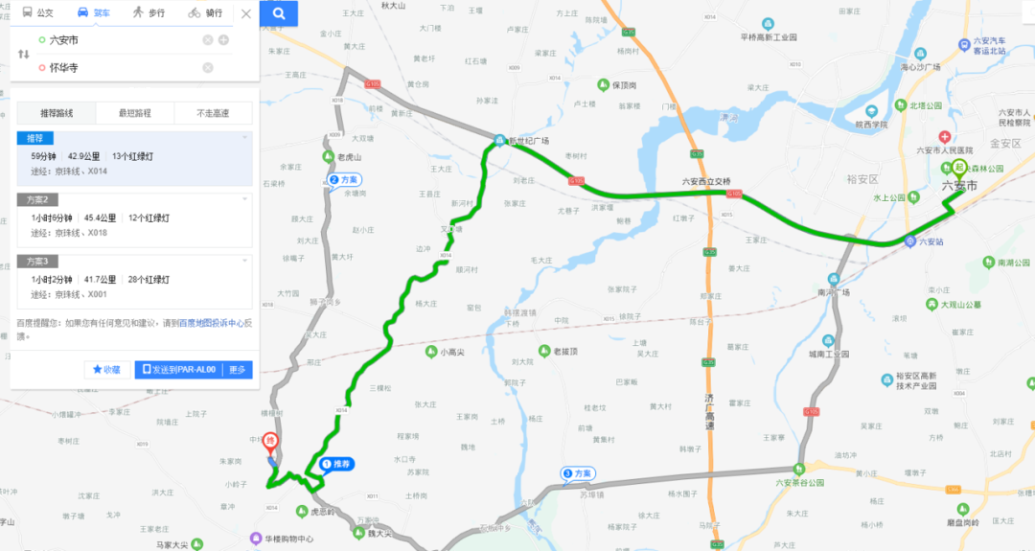Switch to 步行 walking mode
The width and height of the screenshot is (1035, 551).
click(x=149, y=12)
